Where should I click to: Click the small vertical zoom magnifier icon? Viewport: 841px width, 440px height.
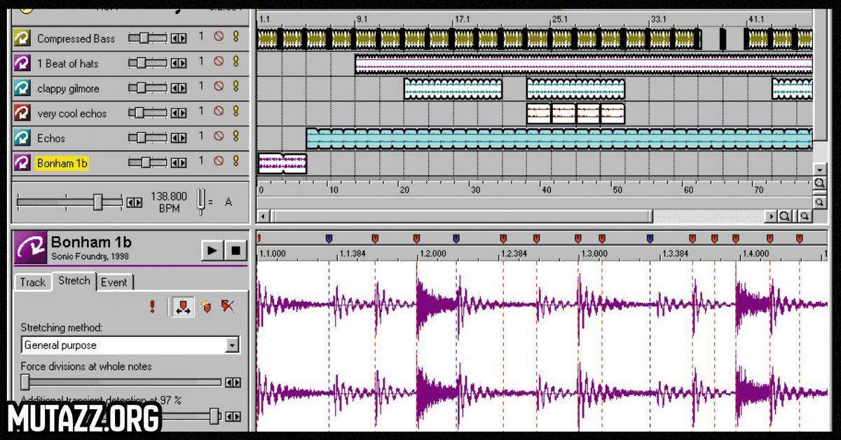819,202
